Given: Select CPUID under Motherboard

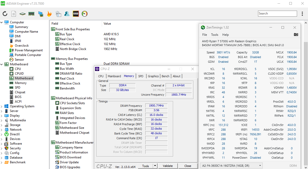Looking at the screenshot, I should point(19,74).
